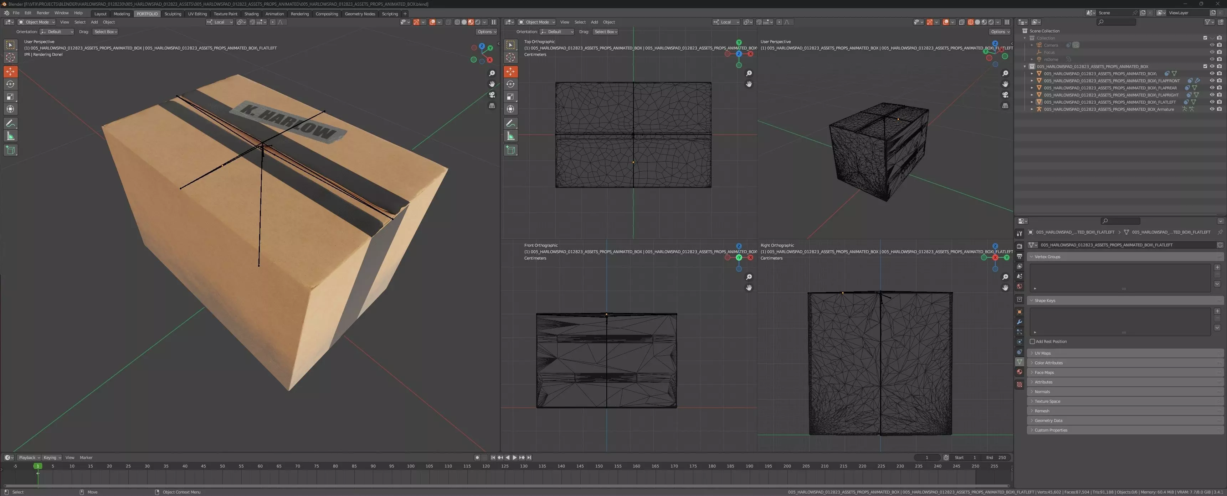Open the Keying menu in timeline
The image size is (1227, 496).
52,458
